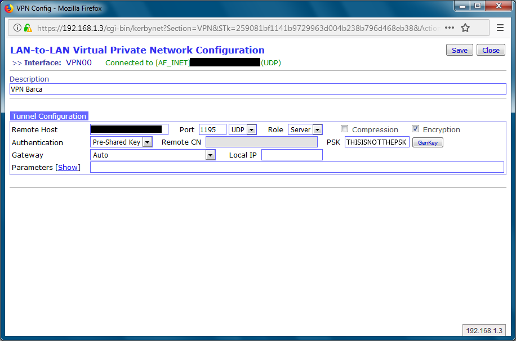The width and height of the screenshot is (516, 341).
Task: Bookmark this page with the star icon
Action: [465, 28]
